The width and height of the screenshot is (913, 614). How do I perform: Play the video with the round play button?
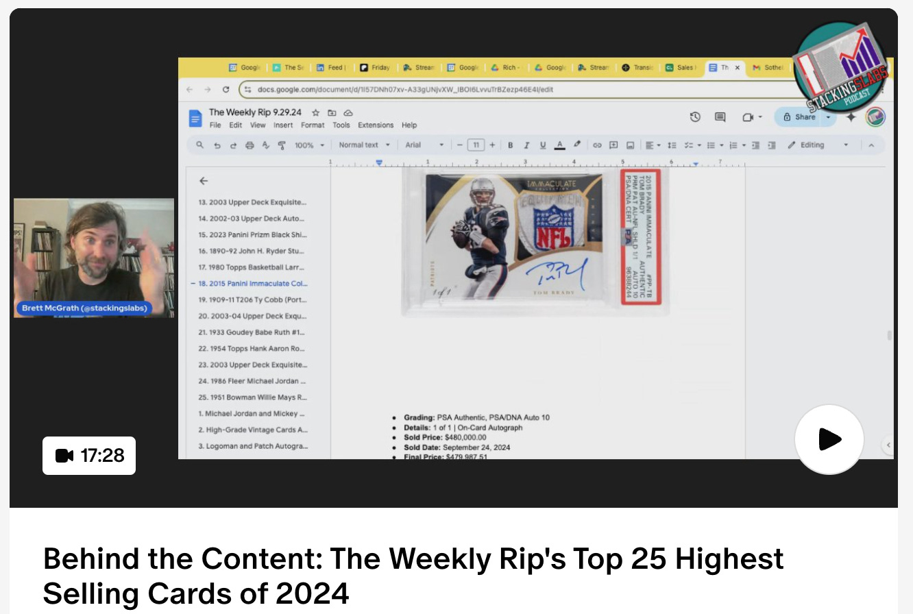click(829, 439)
